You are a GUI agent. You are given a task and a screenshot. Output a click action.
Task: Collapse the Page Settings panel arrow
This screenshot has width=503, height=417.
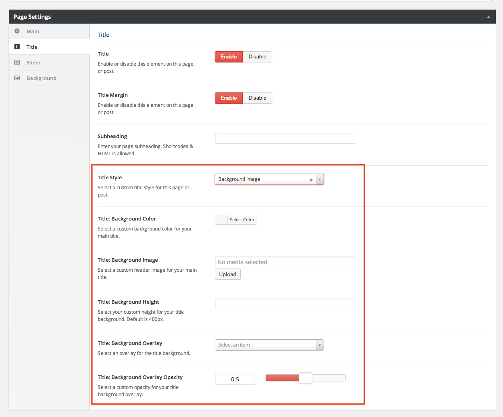tap(488, 17)
